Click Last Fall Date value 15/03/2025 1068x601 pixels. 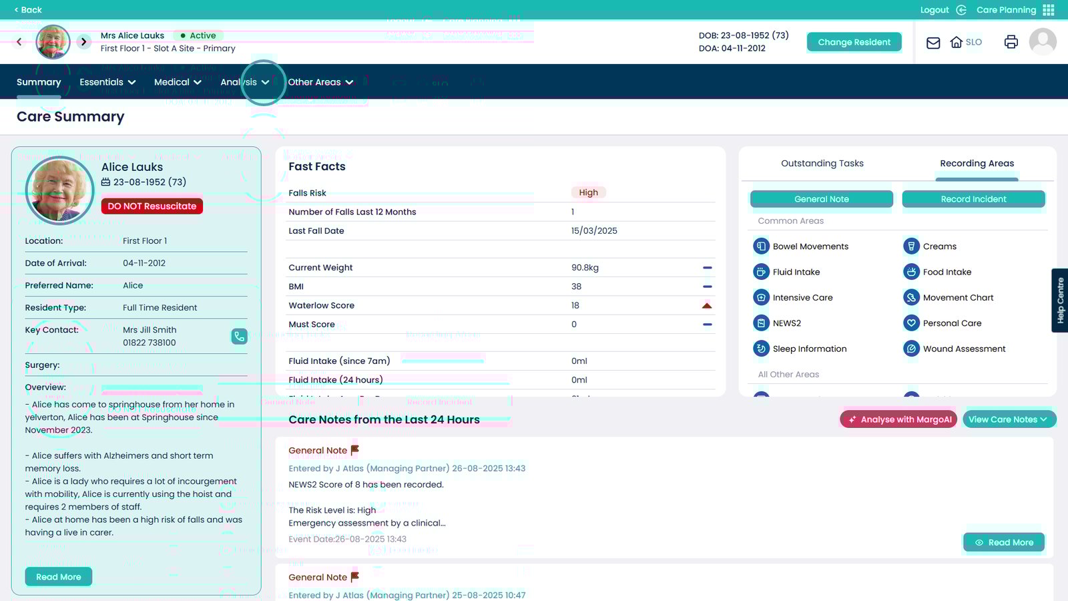[594, 231]
